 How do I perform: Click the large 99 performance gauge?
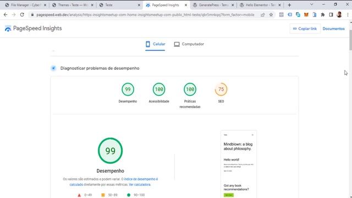point(110,151)
